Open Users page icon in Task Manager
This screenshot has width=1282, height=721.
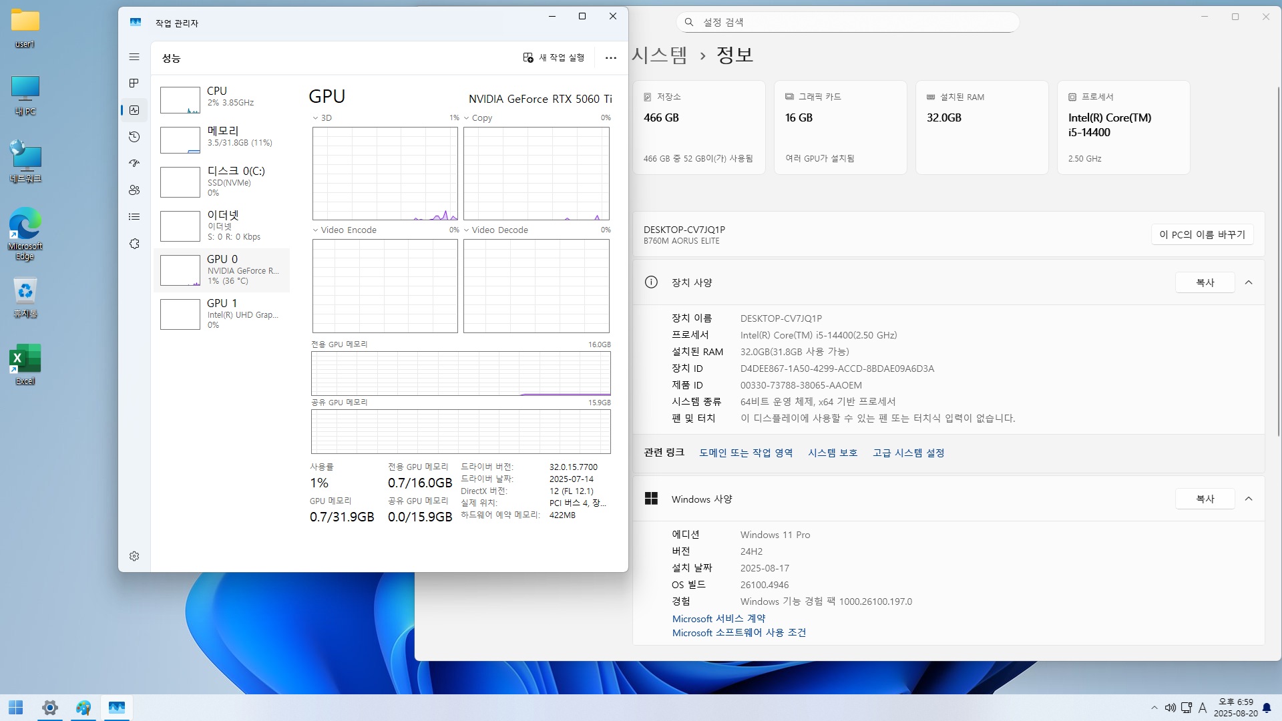(134, 190)
